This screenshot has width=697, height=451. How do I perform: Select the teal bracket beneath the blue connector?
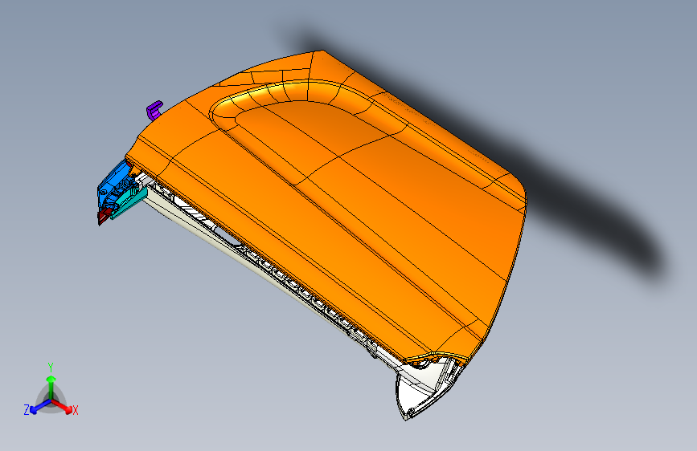[x=131, y=202]
